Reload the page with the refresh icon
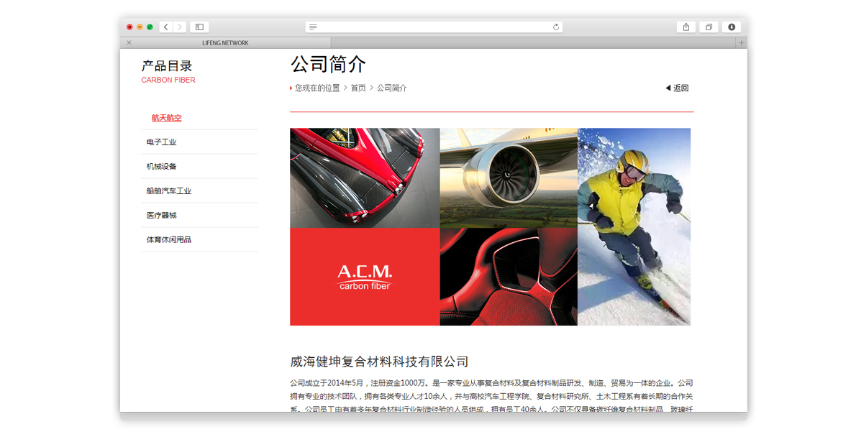The width and height of the screenshot is (856, 442). [x=556, y=27]
